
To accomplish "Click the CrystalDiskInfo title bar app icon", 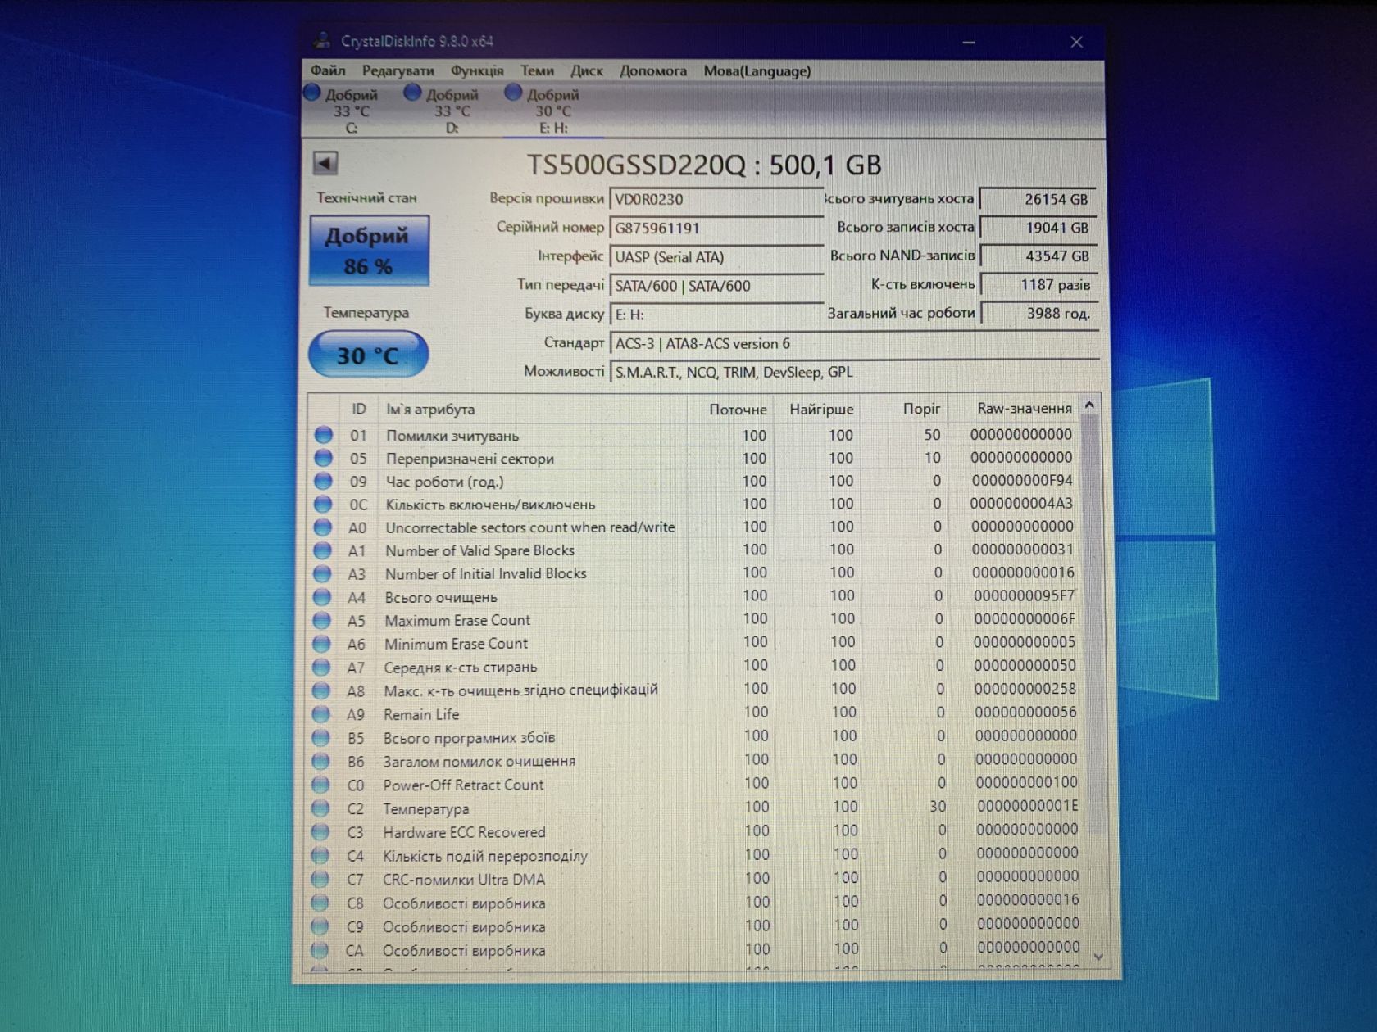I will pos(321,40).
